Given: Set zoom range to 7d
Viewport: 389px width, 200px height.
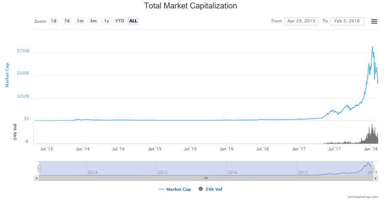Looking at the screenshot, I should (67, 21).
